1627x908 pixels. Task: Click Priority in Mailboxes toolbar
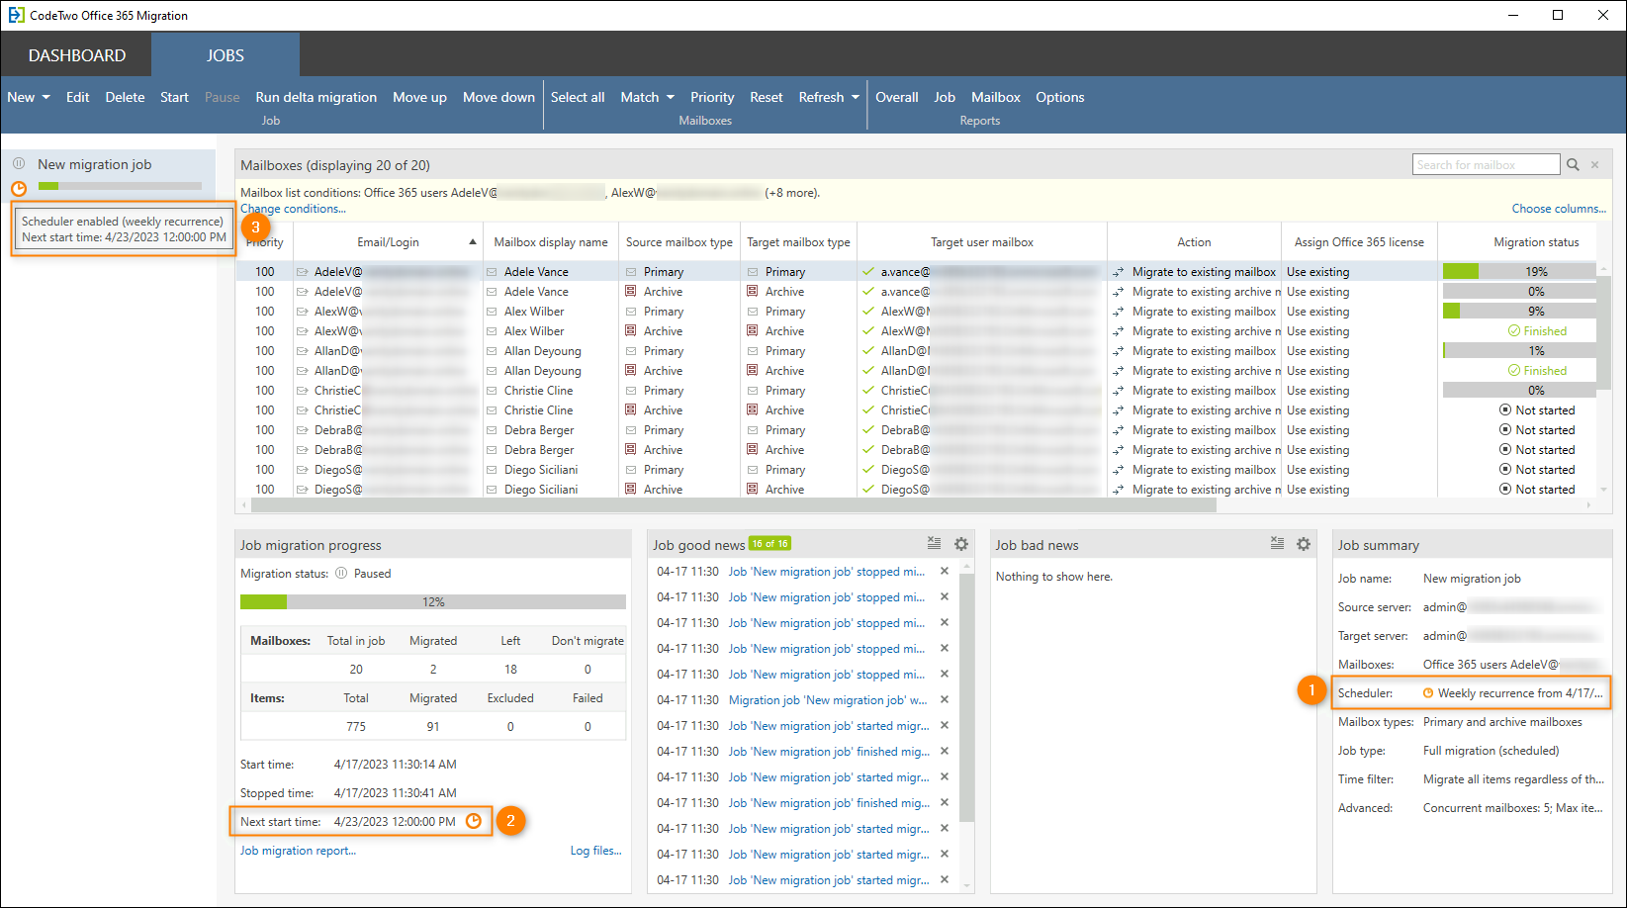tap(712, 97)
